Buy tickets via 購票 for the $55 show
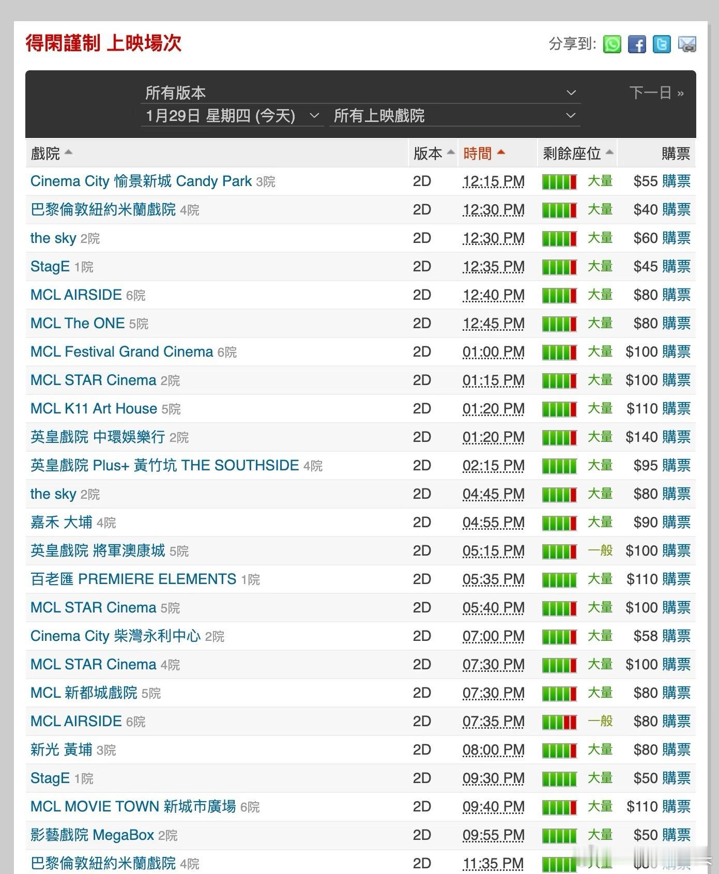 pyautogui.click(x=676, y=181)
